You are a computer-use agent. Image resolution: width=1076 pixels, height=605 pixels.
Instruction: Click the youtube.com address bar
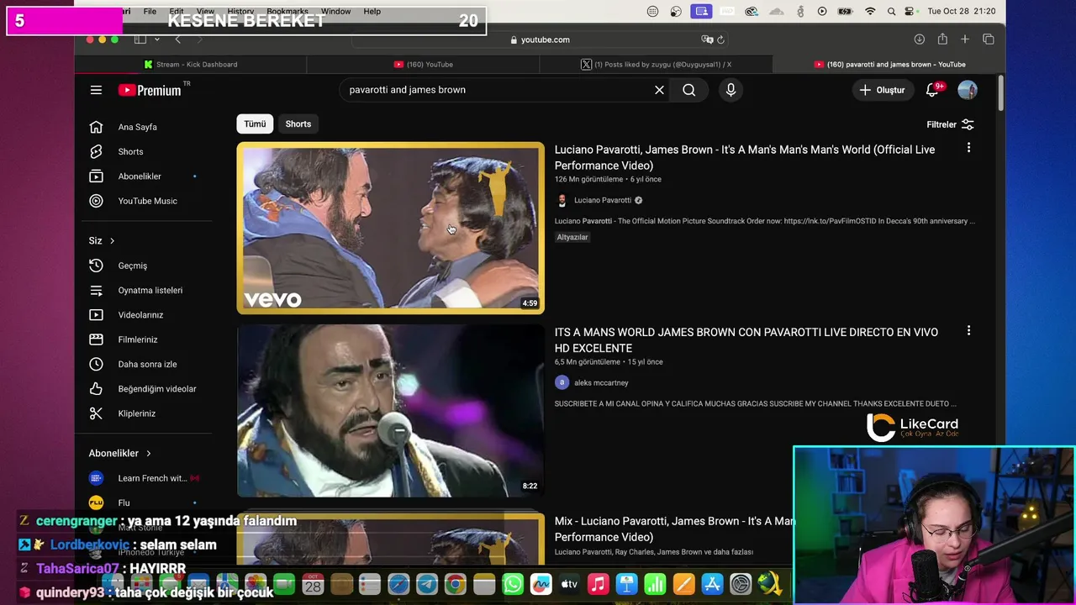[538, 39]
